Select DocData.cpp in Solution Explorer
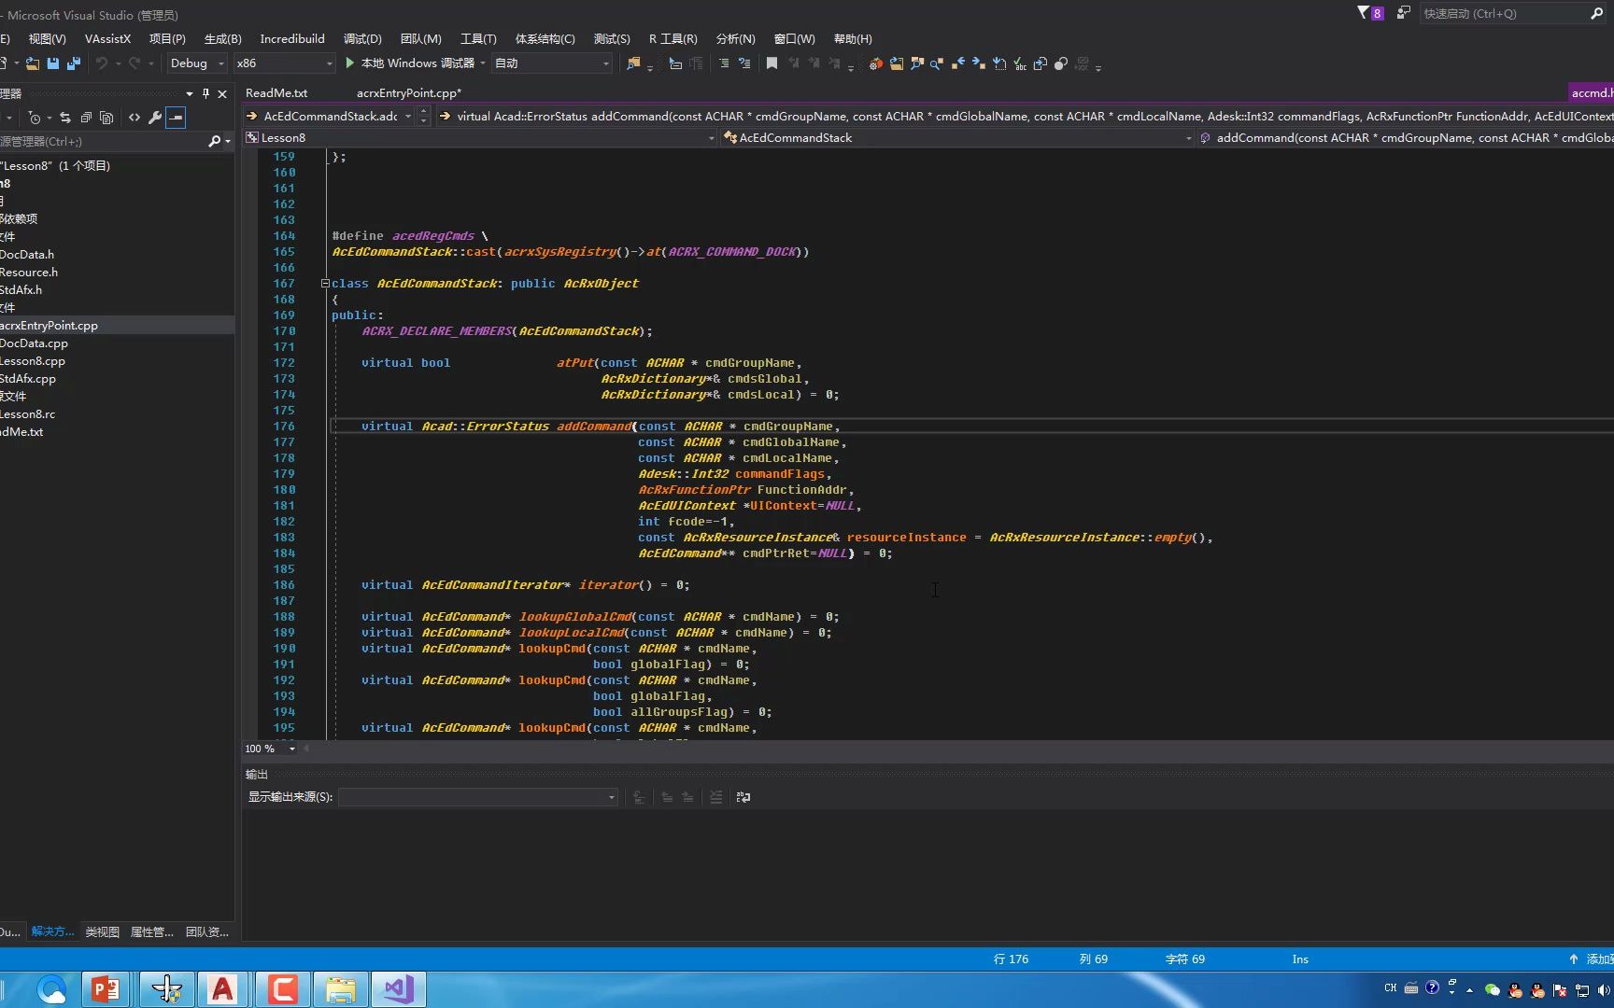 [x=35, y=343]
